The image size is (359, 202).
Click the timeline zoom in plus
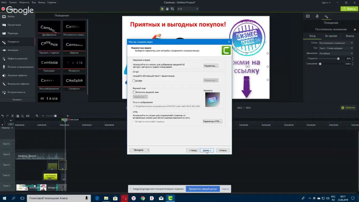point(68,116)
